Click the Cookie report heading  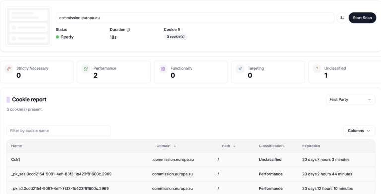coord(29,99)
